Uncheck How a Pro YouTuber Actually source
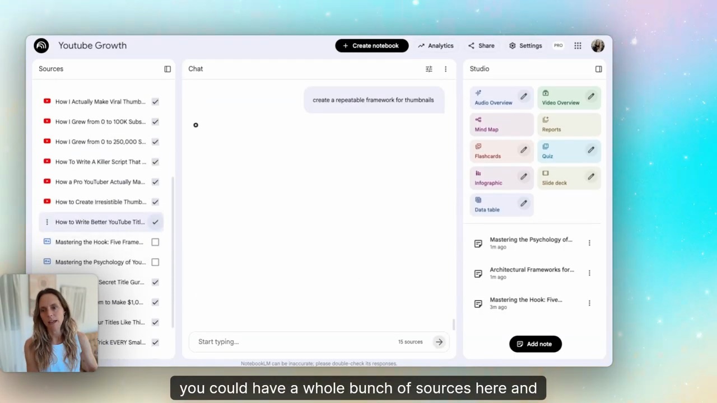This screenshot has height=403, width=717. click(x=155, y=182)
